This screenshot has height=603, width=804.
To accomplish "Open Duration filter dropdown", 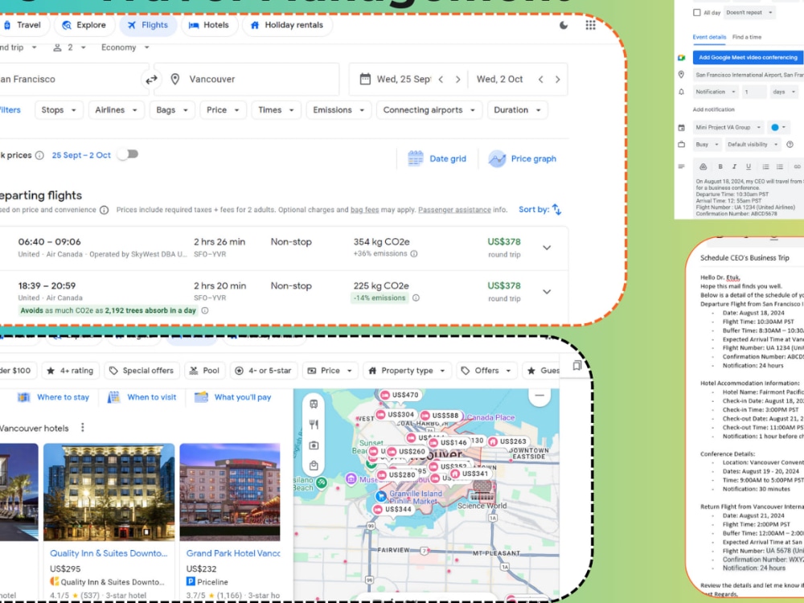I will (x=518, y=110).
